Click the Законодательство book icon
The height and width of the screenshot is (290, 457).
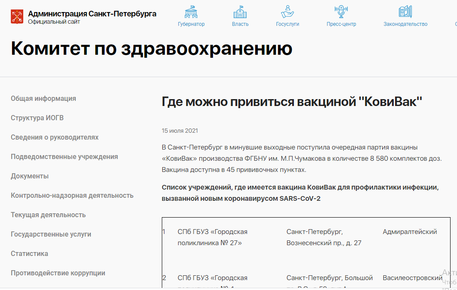pos(405,12)
